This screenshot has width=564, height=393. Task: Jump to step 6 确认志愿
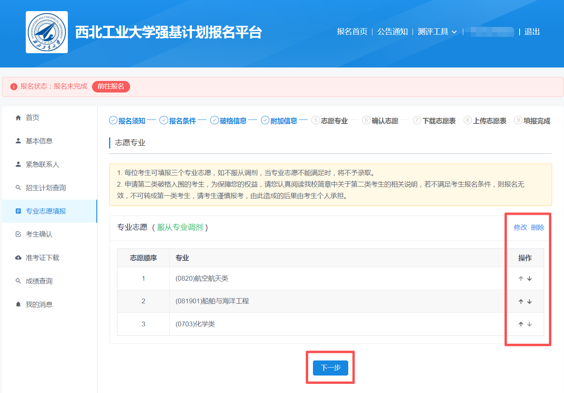pyautogui.click(x=380, y=121)
